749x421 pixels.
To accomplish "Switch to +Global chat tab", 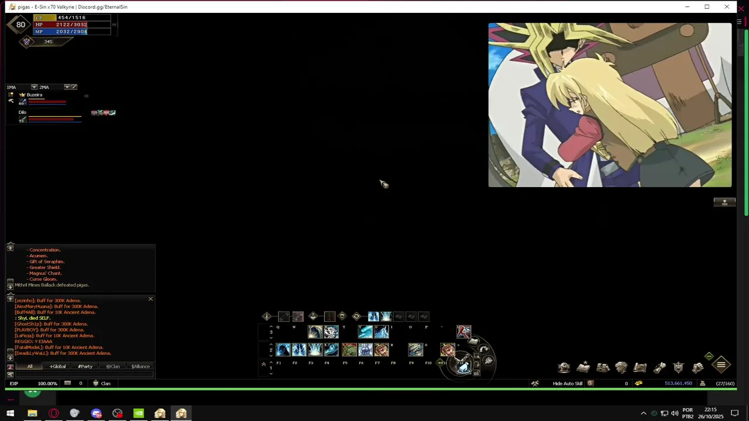I will [57, 366].
